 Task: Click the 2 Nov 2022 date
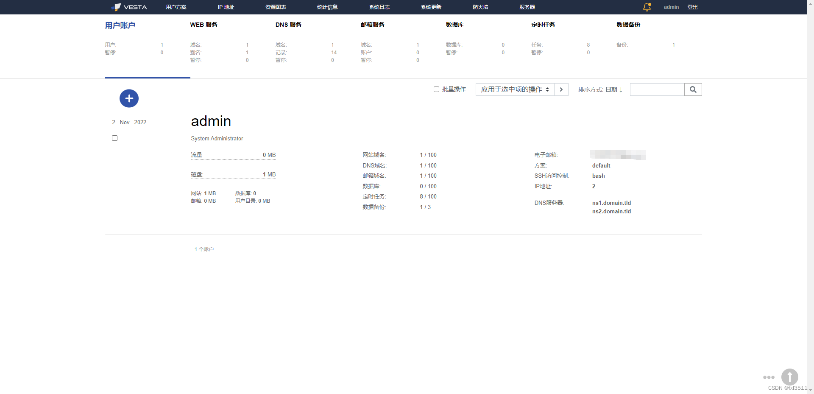pyautogui.click(x=129, y=122)
